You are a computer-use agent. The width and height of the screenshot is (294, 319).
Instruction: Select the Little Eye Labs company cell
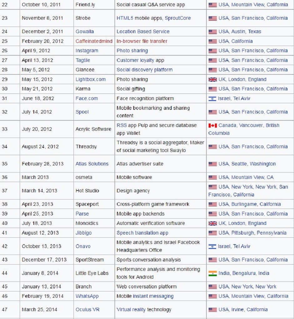coord(92,273)
